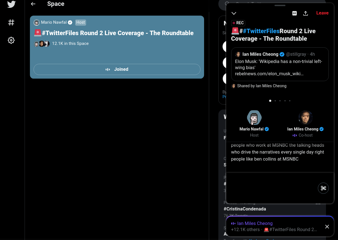This screenshot has height=240, width=338.
Task: Collapse the Space panel with the chevron
Action: (x=234, y=13)
